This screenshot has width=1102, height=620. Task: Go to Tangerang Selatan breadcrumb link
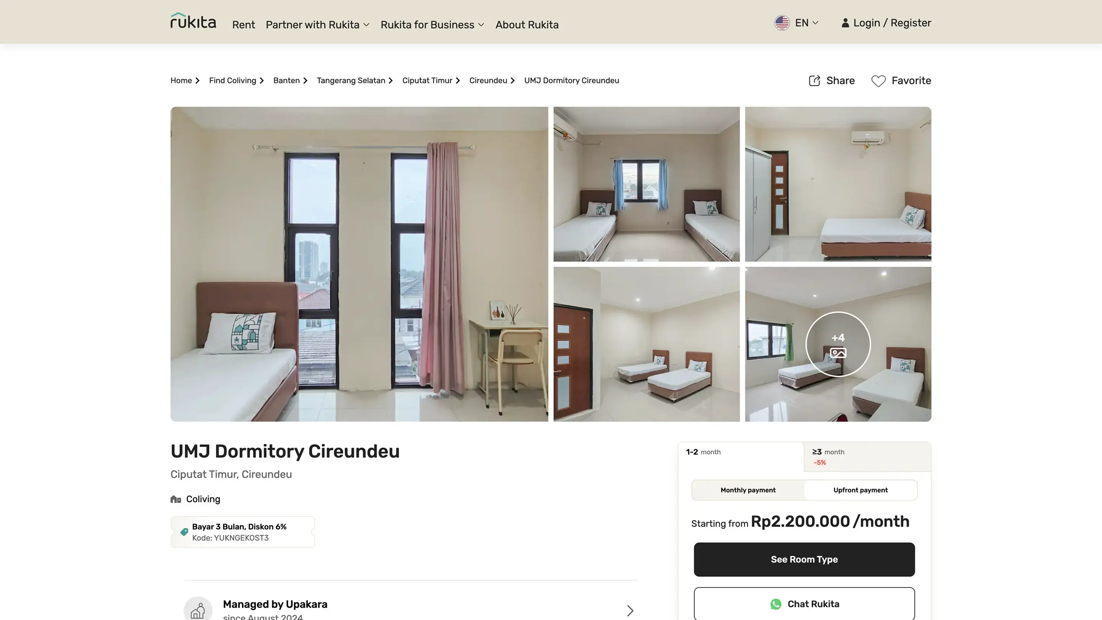point(351,80)
